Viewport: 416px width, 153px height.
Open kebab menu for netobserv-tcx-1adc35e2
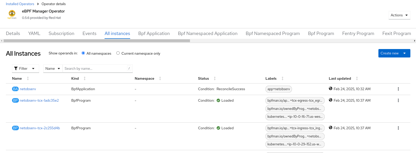(x=398, y=100)
